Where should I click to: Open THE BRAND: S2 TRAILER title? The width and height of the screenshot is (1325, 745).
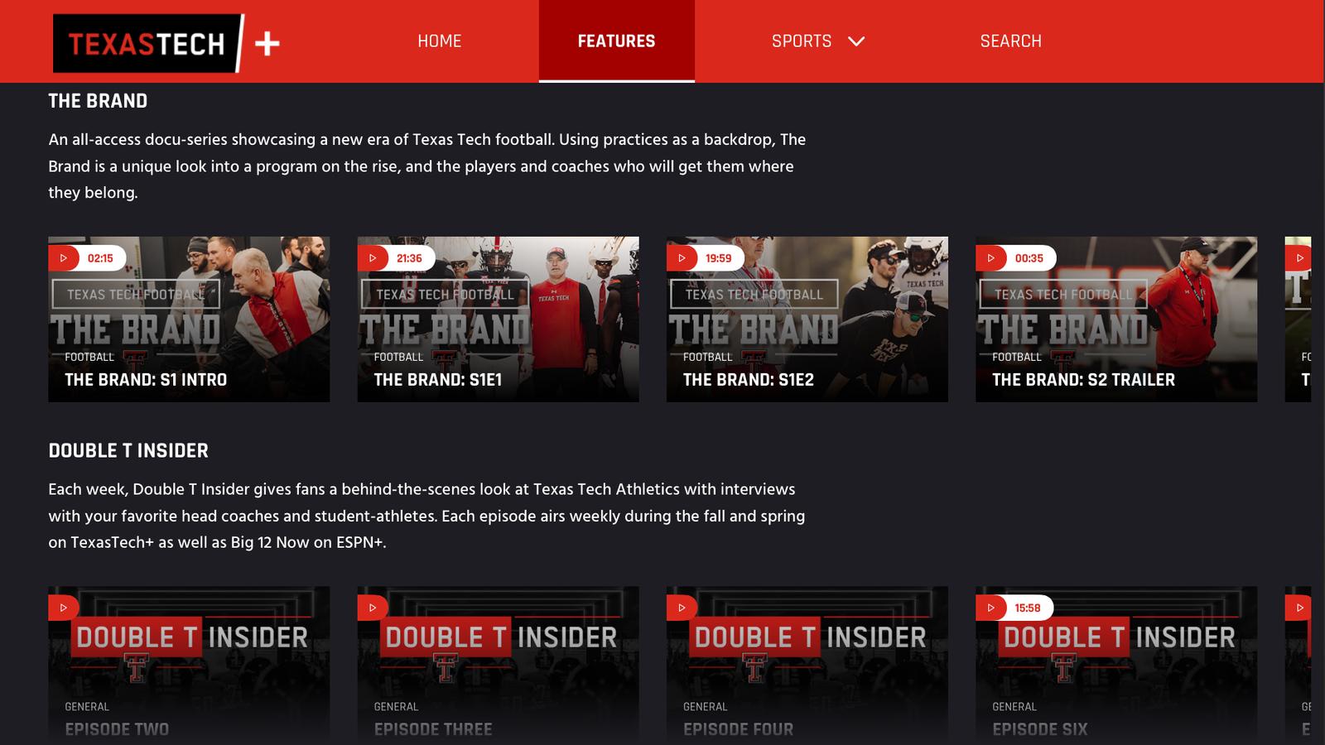pos(1083,380)
